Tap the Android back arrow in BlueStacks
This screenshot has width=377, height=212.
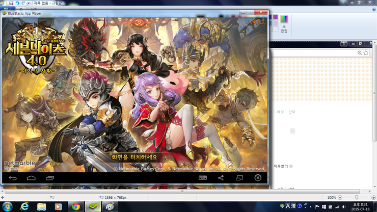click(x=13, y=178)
